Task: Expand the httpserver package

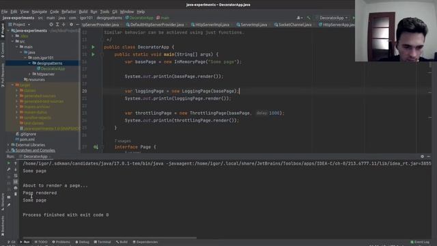Action: [x=29, y=74]
